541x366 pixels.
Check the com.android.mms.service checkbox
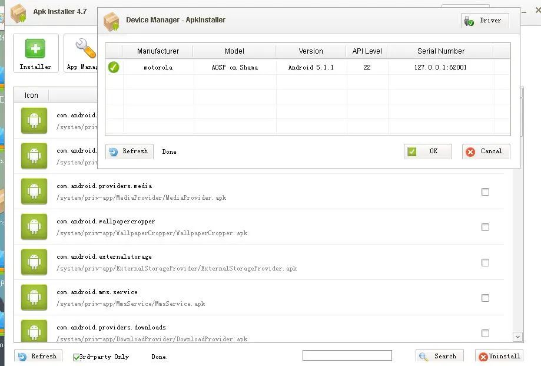485,298
